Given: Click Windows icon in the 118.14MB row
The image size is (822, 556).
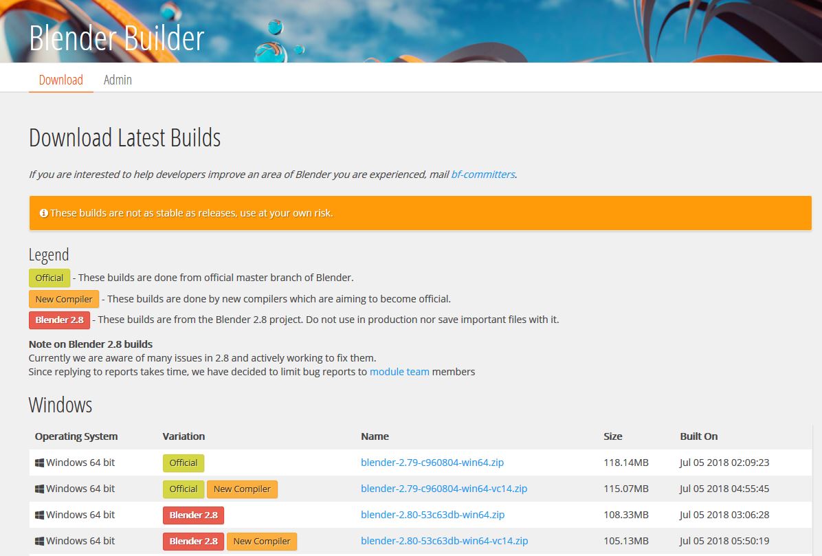Looking at the screenshot, I should tap(39, 463).
